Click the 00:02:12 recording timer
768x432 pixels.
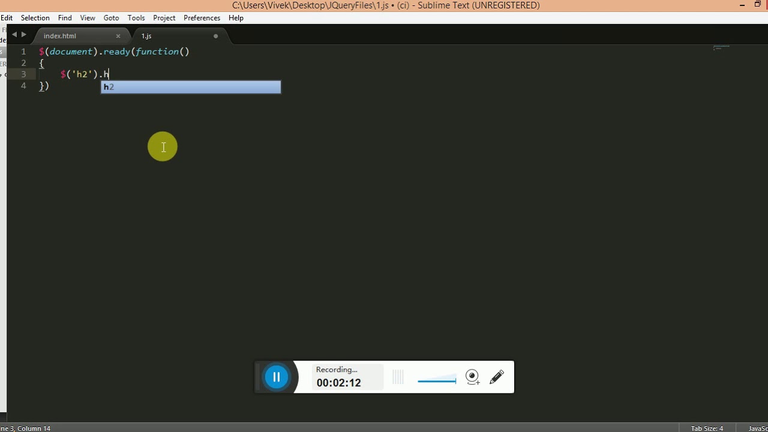pyautogui.click(x=338, y=383)
